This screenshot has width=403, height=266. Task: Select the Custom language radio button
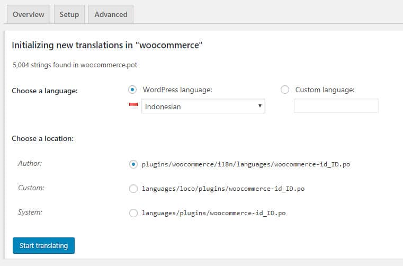[x=285, y=90]
